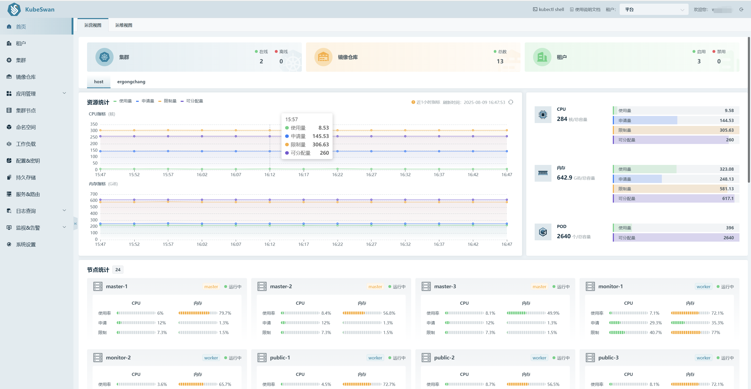This screenshot has height=389, width=751.
Task: Click the master-1 内存 使用率 bar at 79.7%
Action: [x=198, y=313]
